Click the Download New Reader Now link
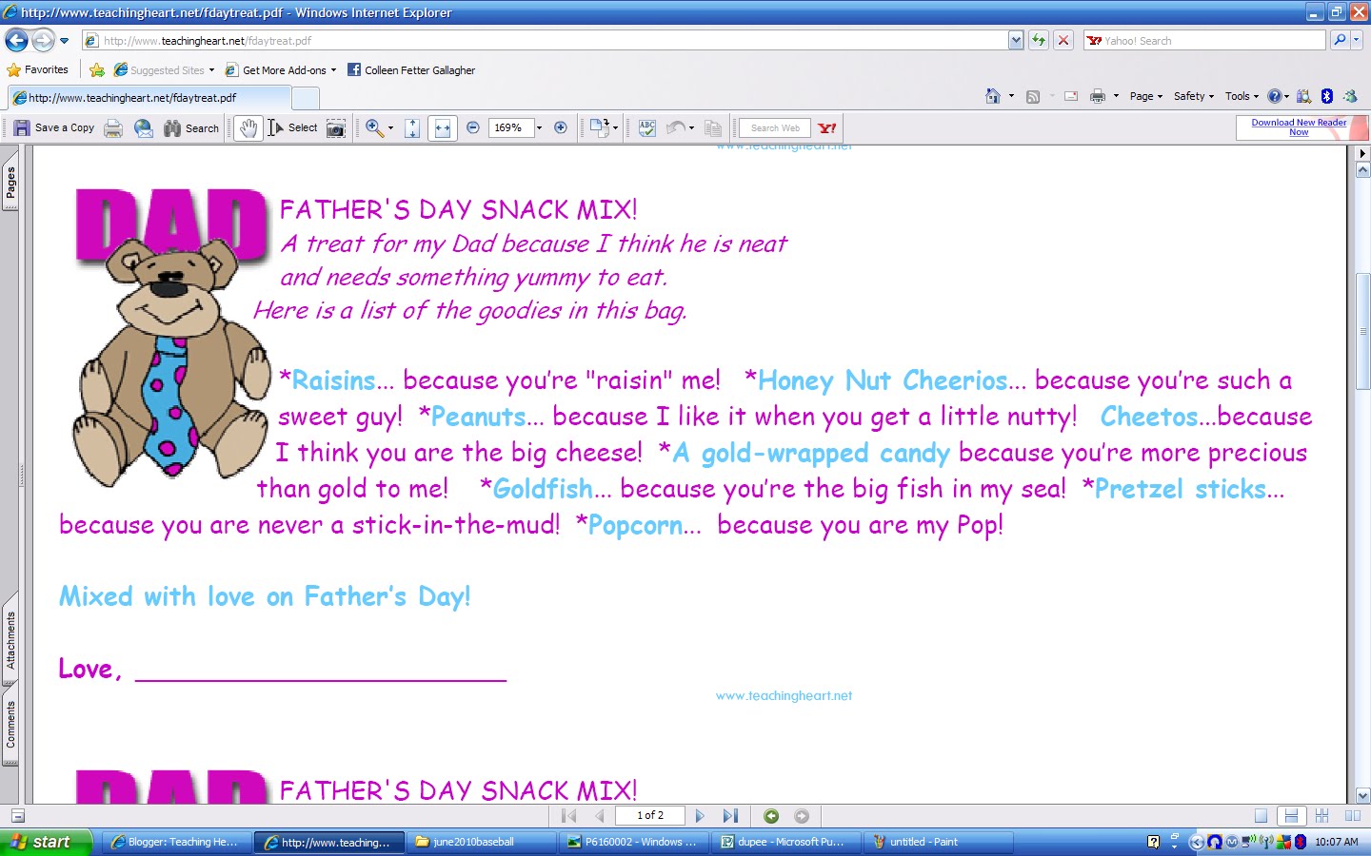This screenshot has height=856, width=1371. 1299,127
